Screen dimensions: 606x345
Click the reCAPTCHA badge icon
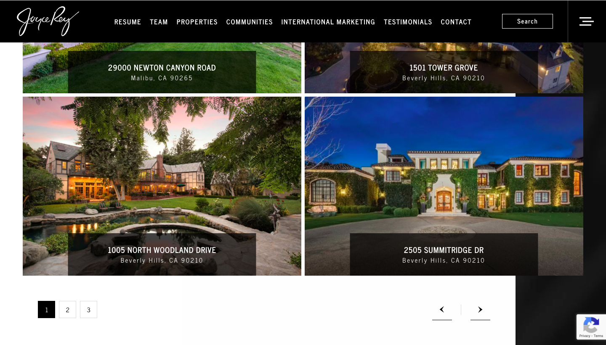(591, 327)
